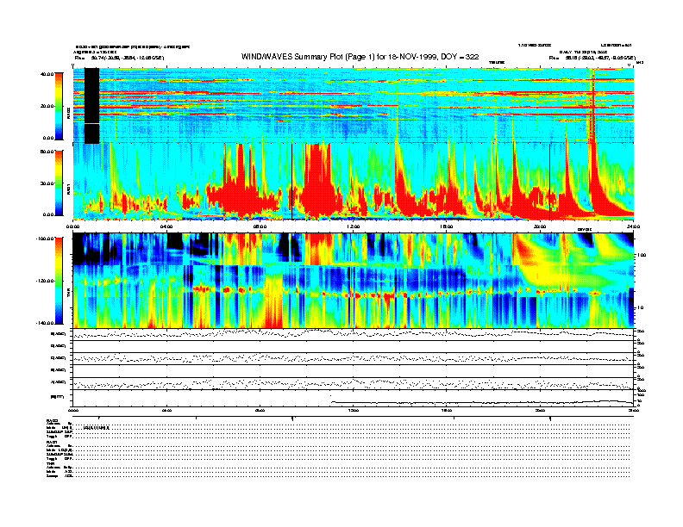Image resolution: width=683 pixels, height=527 pixels.
Task: Click the black vertical marker near 09:20 in RAD1
Action: (x=291, y=182)
